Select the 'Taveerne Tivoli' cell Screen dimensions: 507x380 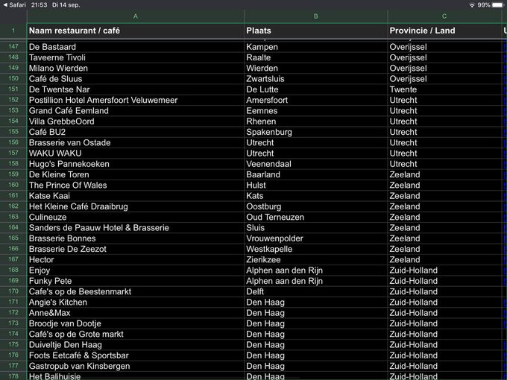click(136, 57)
